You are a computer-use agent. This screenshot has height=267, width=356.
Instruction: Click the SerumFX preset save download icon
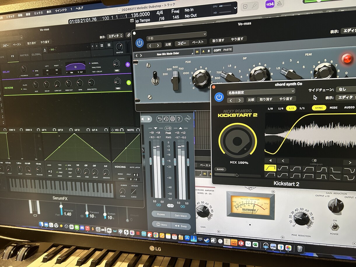45,50
